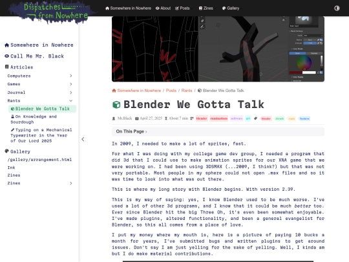Click the purple software category badge
This screenshot has width=349, height=262.
pos(237,118)
